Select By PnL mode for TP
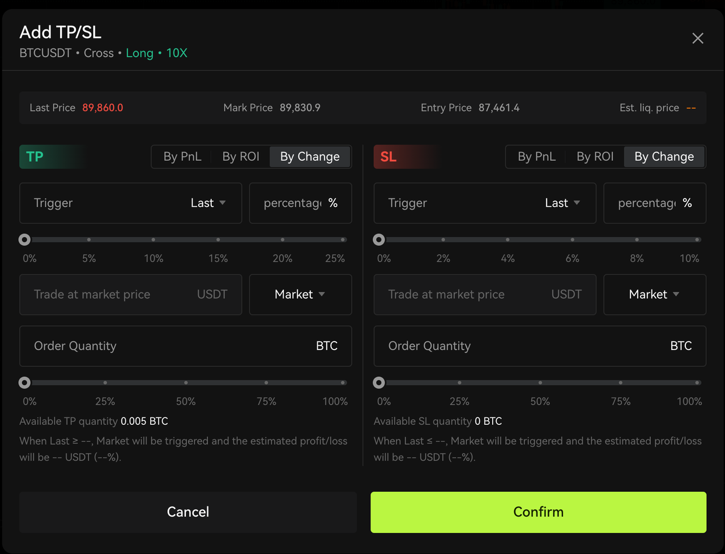The image size is (725, 554). [182, 157]
